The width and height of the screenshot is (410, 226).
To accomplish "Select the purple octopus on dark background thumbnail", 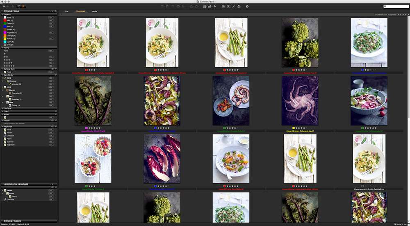I will [x=300, y=101].
